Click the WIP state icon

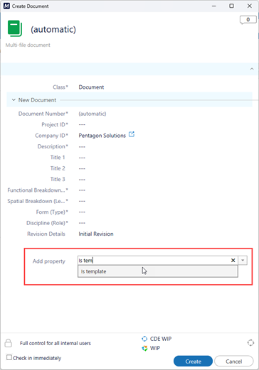pos(144,348)
